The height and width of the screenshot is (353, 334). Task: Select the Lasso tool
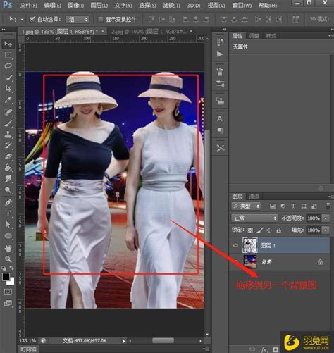tap(8, 66)
